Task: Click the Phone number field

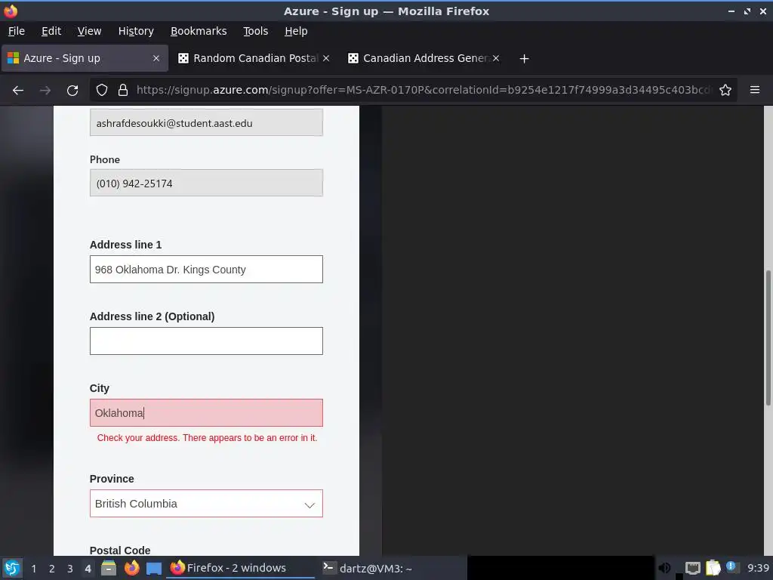Action: (206, 183)
